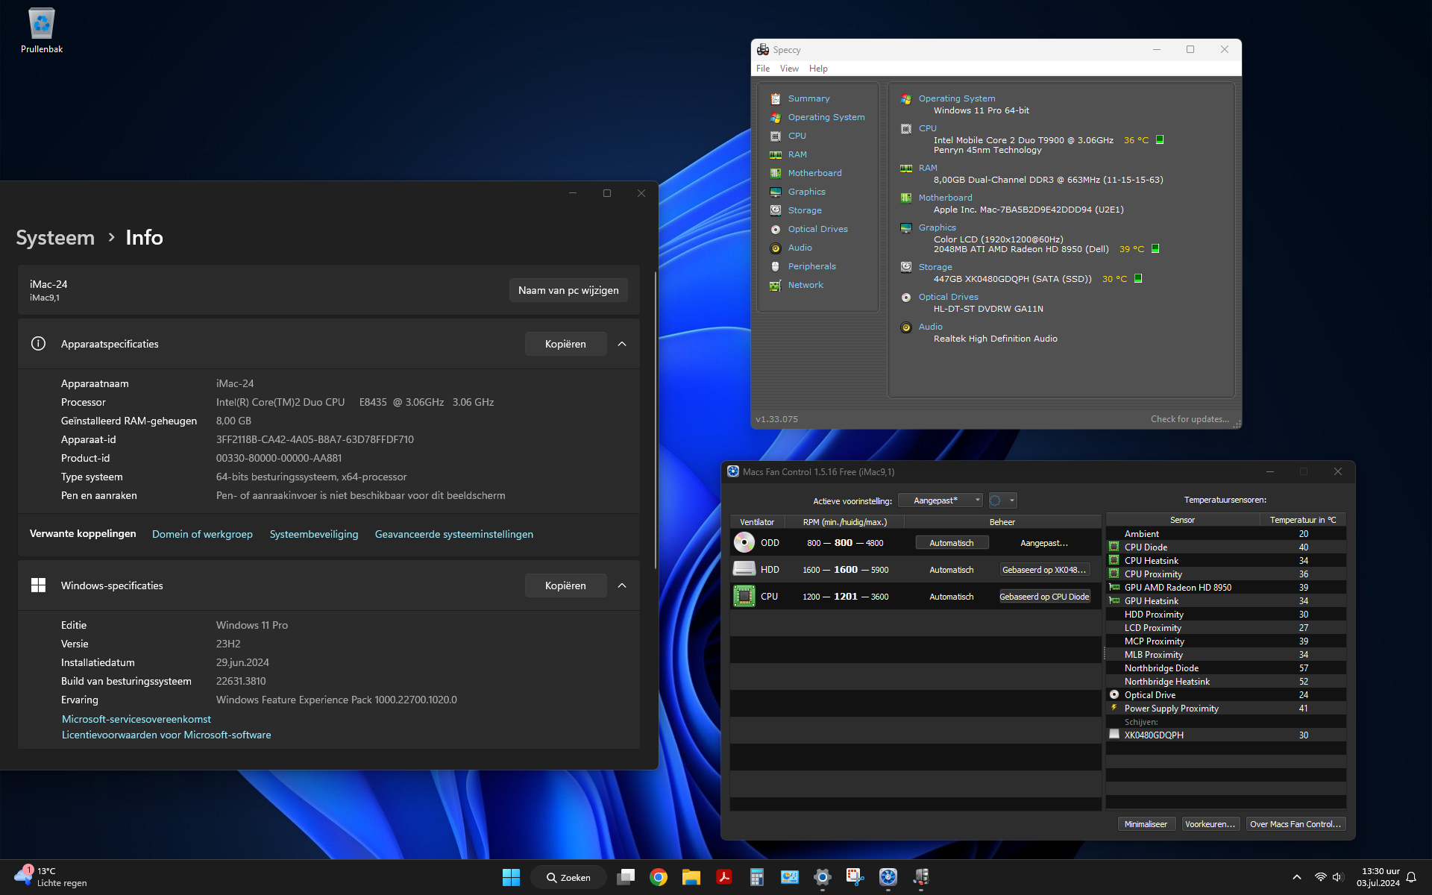Viewport: 1432px width, 895px height.
Task: Click the Storage heading in Speccy summary
Action: pyautogui.click(x=935, y=267)
